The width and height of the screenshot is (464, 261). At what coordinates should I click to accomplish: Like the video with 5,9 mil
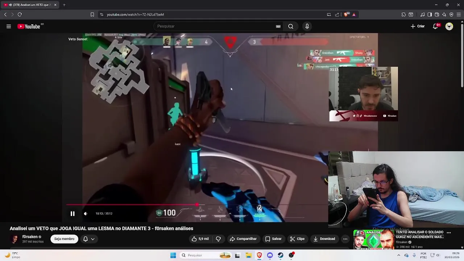tap(200, 239)
